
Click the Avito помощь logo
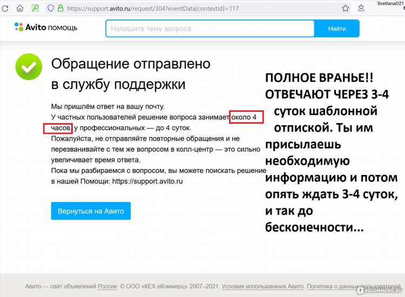46,27
